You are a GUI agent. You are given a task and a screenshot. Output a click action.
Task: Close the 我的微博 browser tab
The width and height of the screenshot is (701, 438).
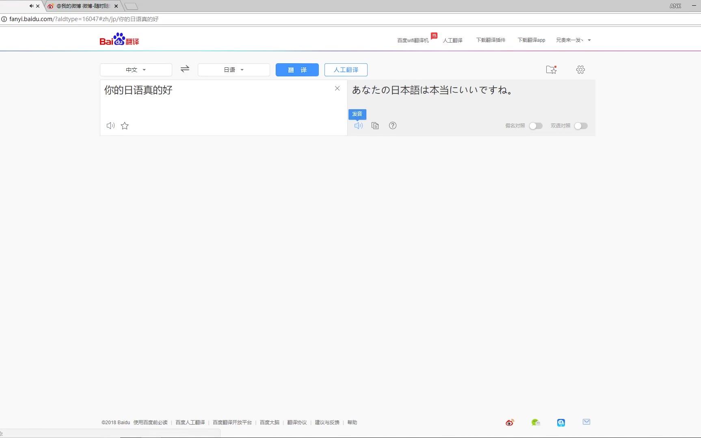pos(116,6)
